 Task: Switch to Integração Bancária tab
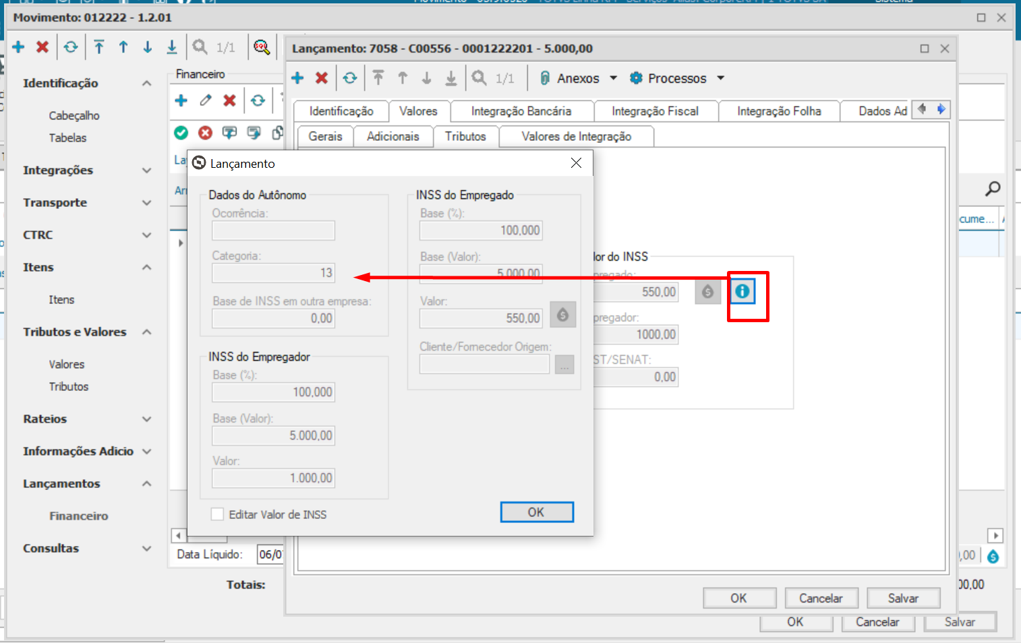pos(521,111)
